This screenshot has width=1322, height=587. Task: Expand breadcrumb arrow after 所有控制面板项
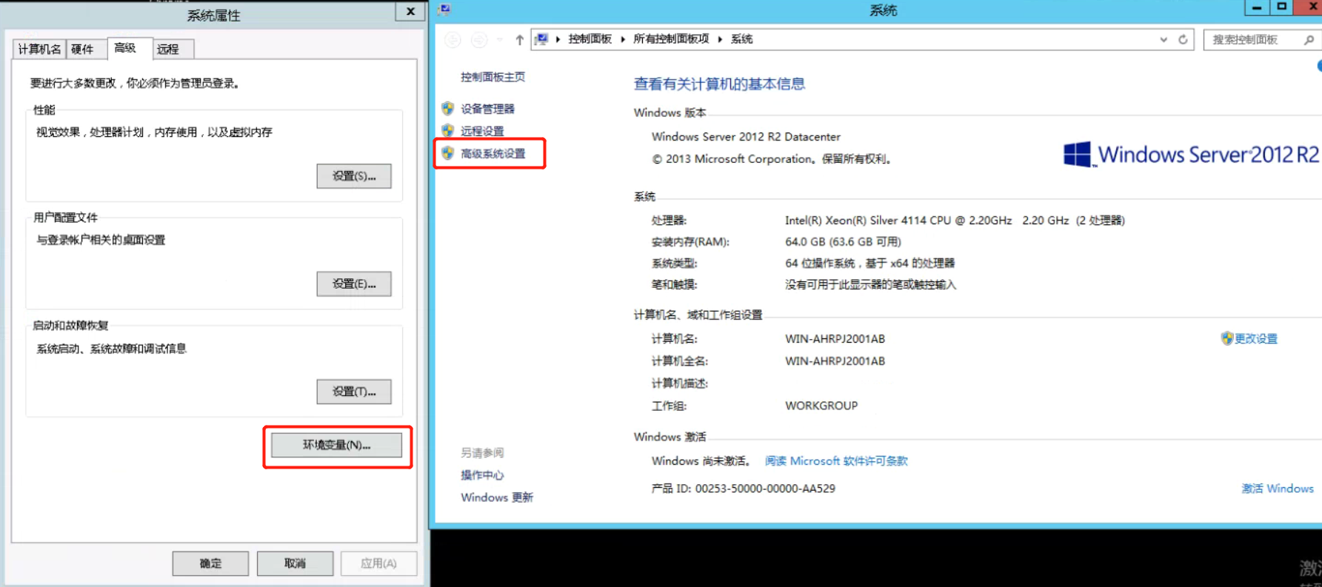pos(720,39)
